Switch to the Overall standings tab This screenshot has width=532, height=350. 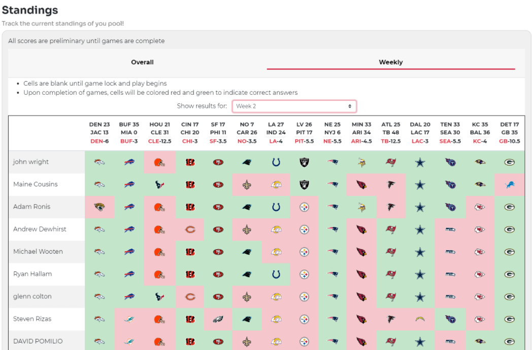[142, 62]
